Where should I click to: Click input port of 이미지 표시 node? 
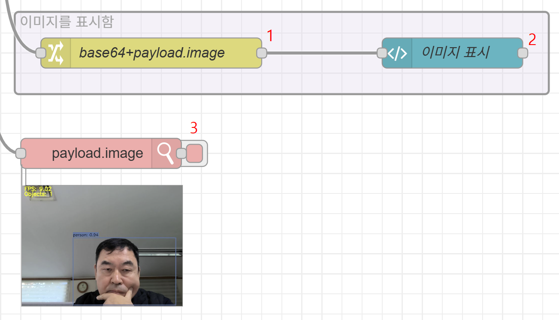pos(382,53)
